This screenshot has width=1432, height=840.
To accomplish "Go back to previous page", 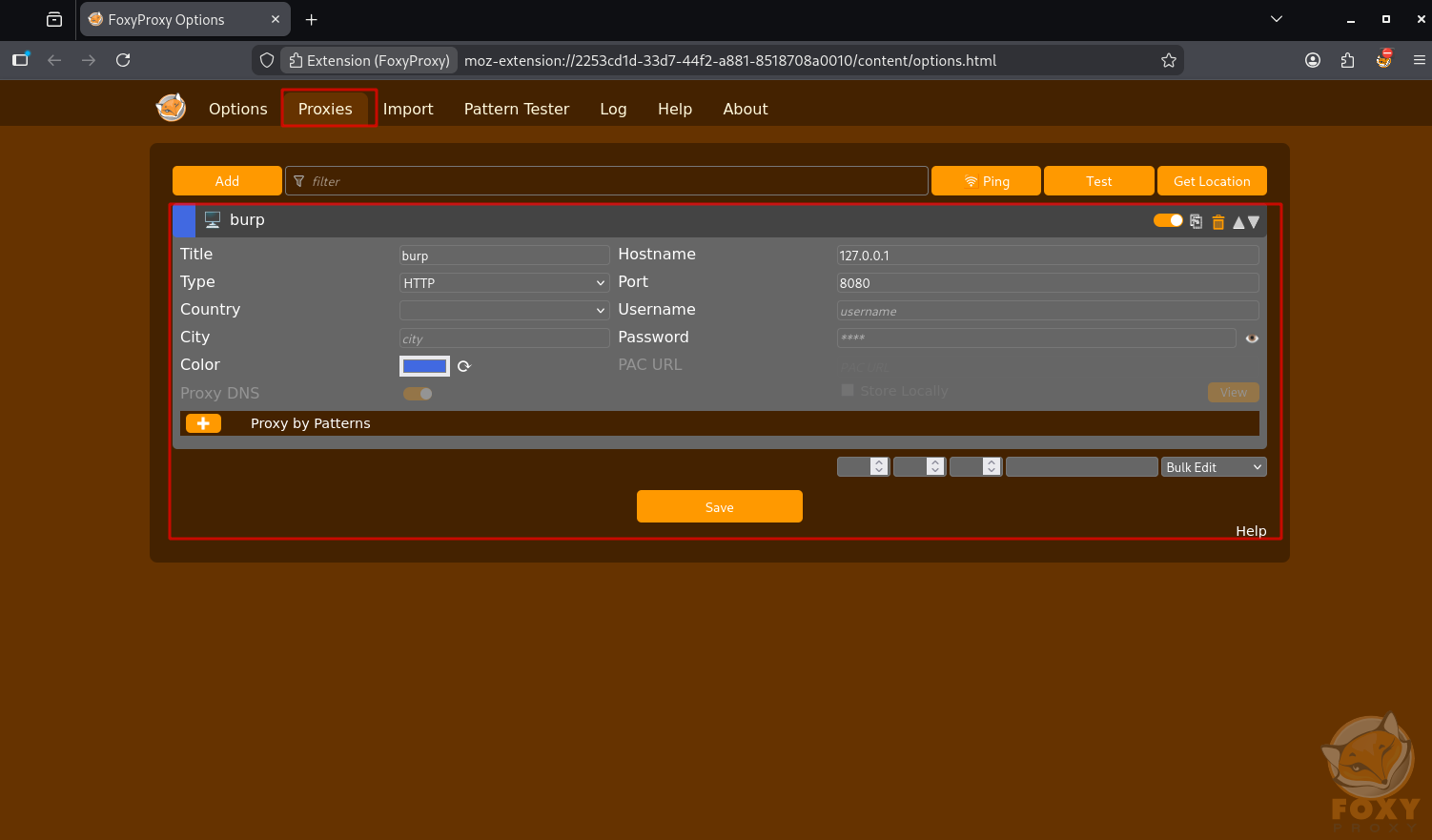I will click(54, 60).
